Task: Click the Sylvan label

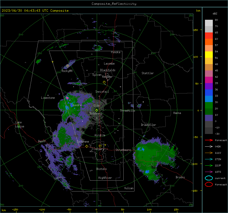Action: point(97,75)
